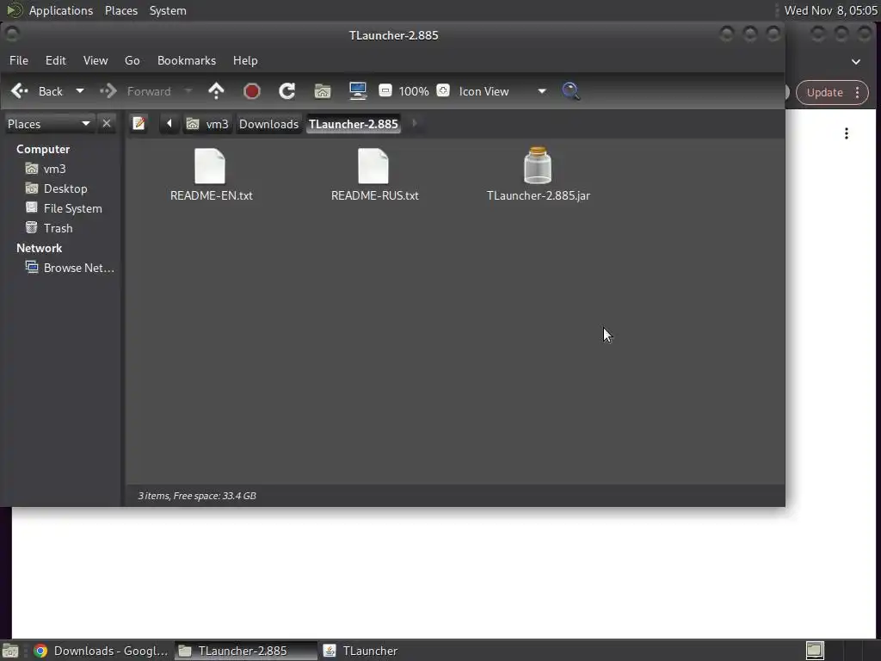881x661 pixels.
Task: Open the Bookmarks menu
Action: (187, 60)
